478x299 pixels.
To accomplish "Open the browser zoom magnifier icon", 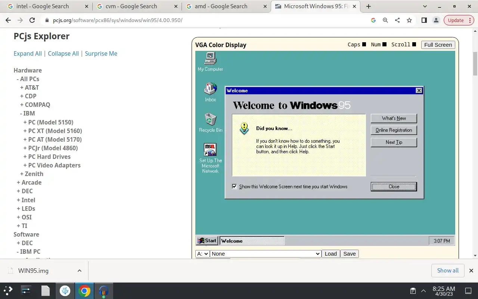I will [385, 20].
